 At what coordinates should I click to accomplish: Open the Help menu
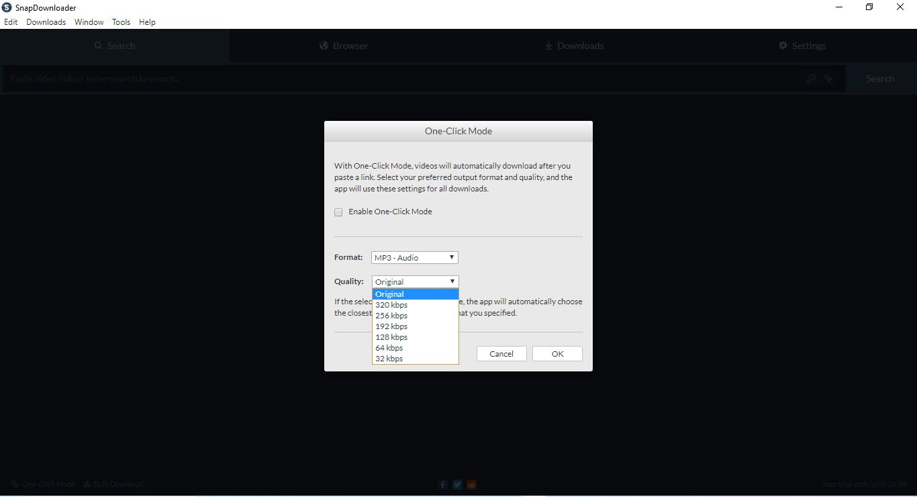147,22
